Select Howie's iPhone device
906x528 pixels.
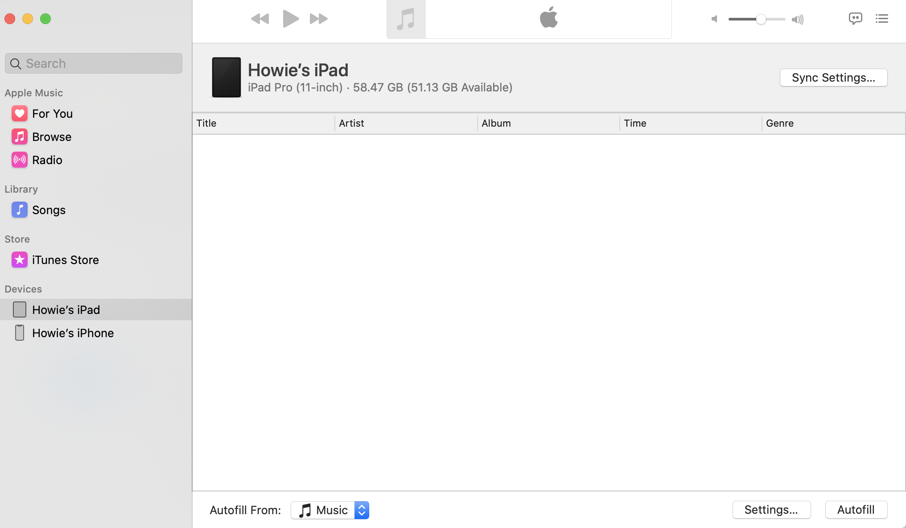click(x=73, y=333)
